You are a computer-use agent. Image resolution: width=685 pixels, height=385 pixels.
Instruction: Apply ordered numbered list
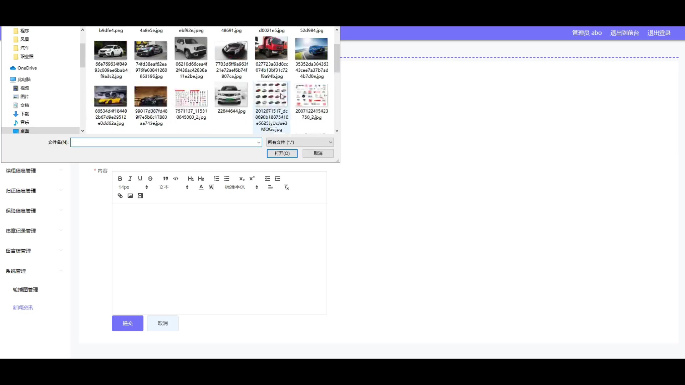point(217,179)
